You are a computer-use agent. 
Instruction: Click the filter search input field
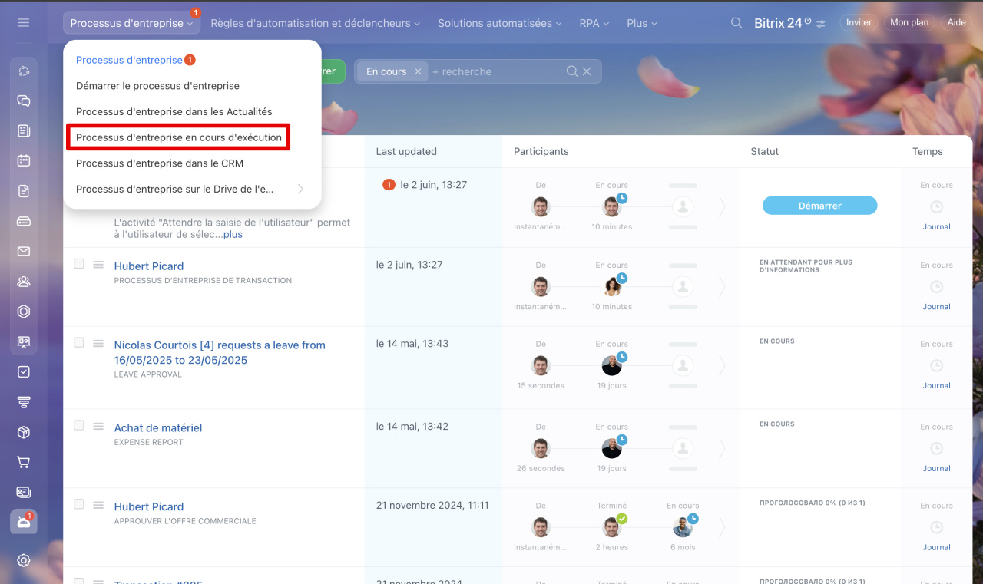click(x=495, y=71)
